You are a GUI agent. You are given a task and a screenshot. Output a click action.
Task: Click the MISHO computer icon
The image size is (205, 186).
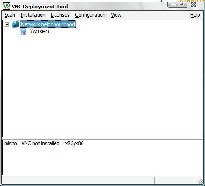(x=23, y=32)
